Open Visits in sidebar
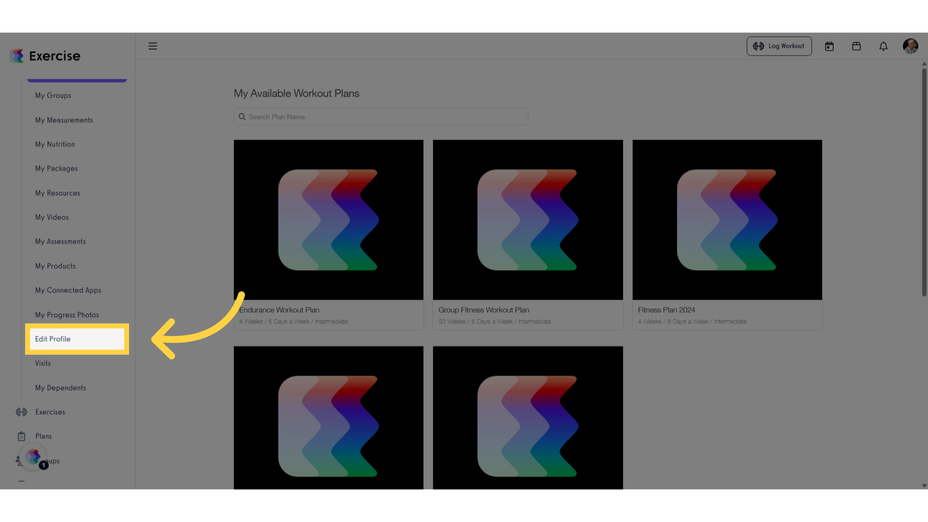The width and height of the screenshot is (928, 522). coord(43,363)
